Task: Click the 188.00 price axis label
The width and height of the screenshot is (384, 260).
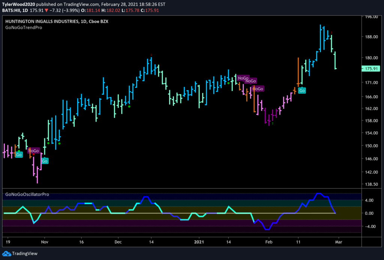Action: pos(372,37)
